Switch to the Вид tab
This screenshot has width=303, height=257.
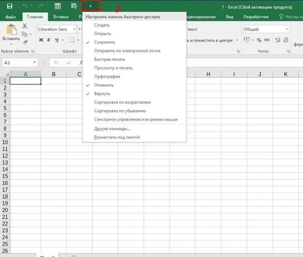229,17
